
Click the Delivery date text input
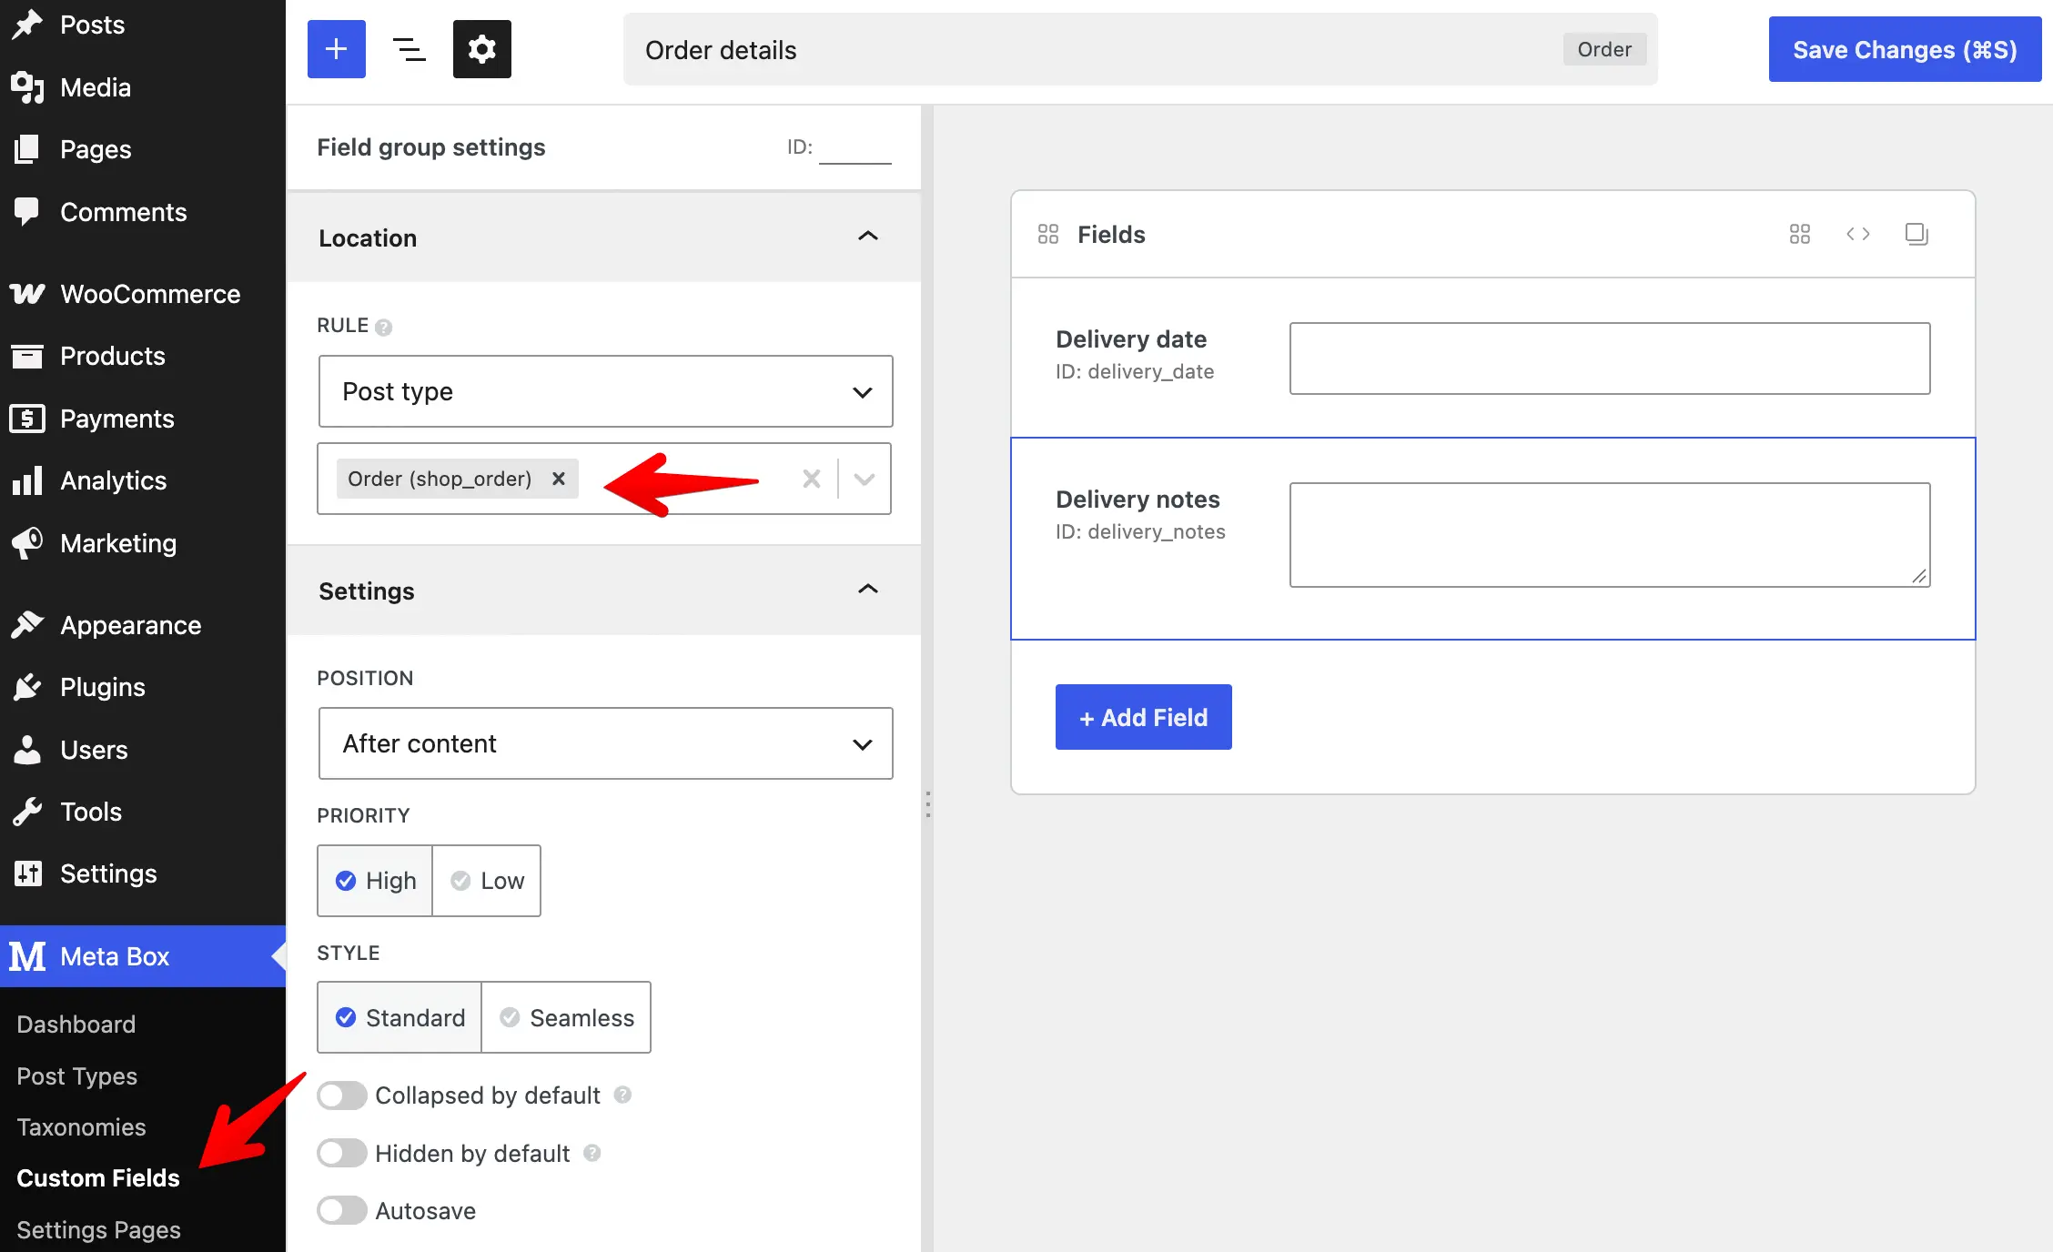click(1610, 358)
